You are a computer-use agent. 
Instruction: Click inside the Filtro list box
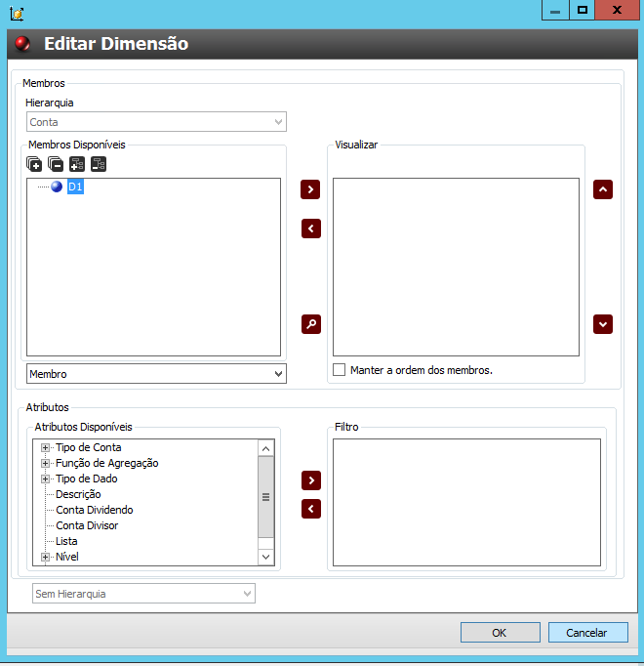pyautogui.click(x=466, y=503)
